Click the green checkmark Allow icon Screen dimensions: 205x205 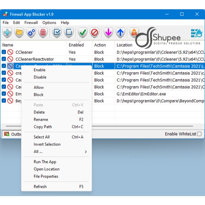pyautogui.click(x=83, y=32)
